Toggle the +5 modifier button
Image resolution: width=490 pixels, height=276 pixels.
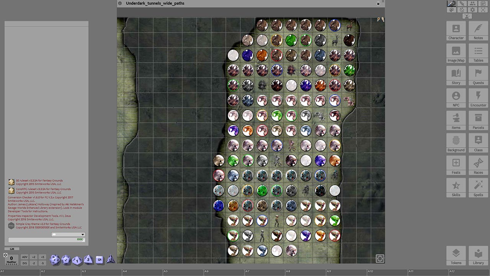coord(42,257)
